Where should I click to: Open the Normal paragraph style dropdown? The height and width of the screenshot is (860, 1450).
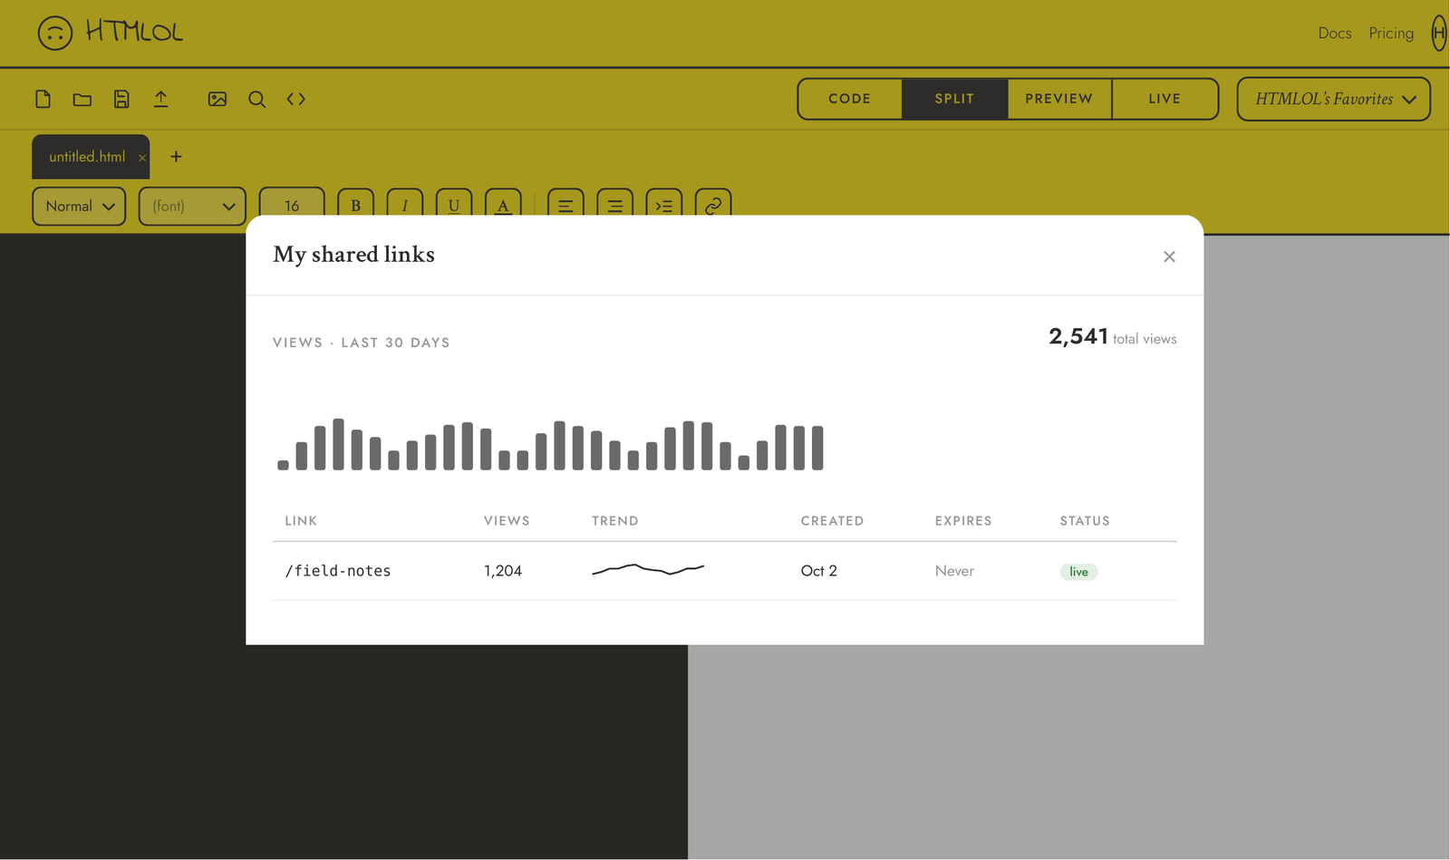79,206
